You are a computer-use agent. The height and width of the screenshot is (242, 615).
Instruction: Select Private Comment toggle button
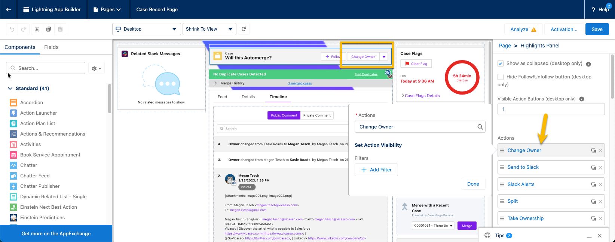317,115
